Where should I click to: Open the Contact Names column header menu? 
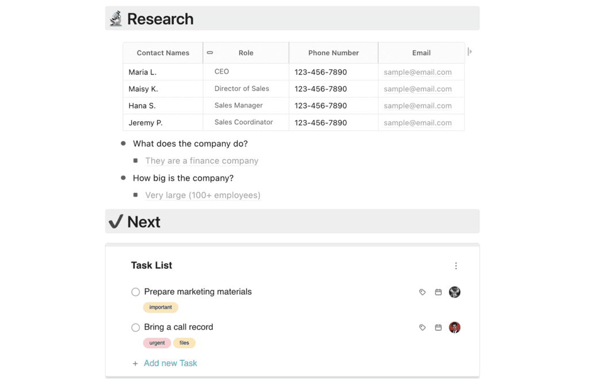(163, 52)
